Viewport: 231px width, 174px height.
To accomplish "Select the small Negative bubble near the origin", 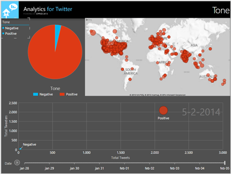I will click(20, 149).
